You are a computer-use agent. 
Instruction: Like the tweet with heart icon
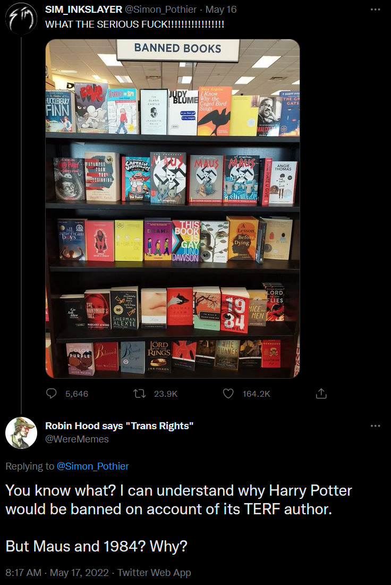pyautogui.click(x=228, y=394)
